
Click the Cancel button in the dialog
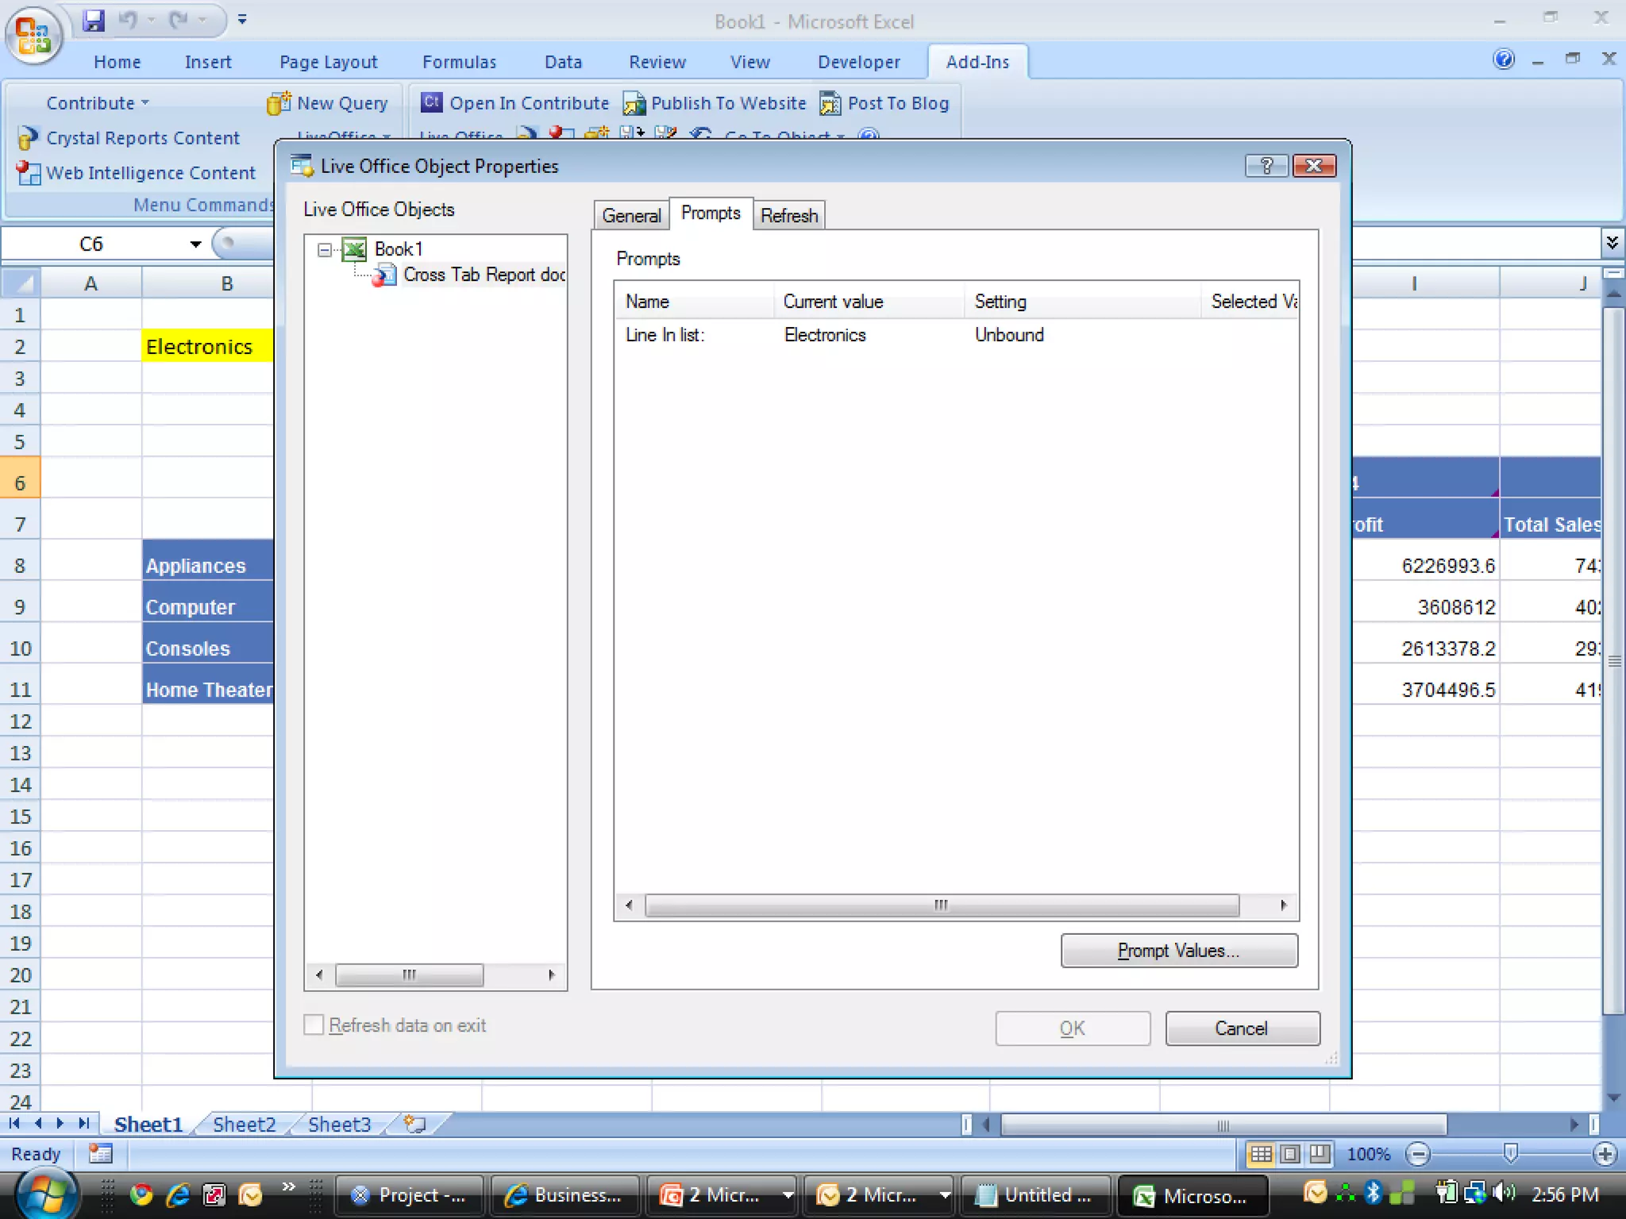(1242, 1029)
